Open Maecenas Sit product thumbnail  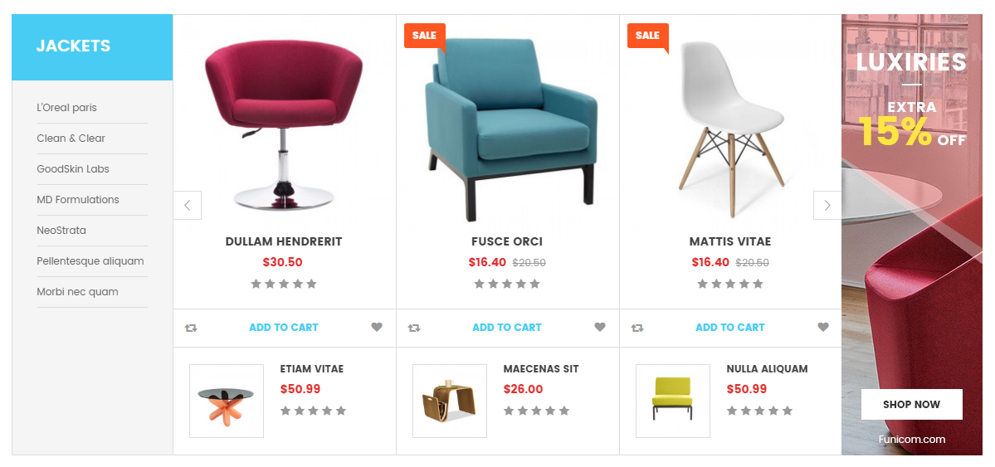pos(450,401)
